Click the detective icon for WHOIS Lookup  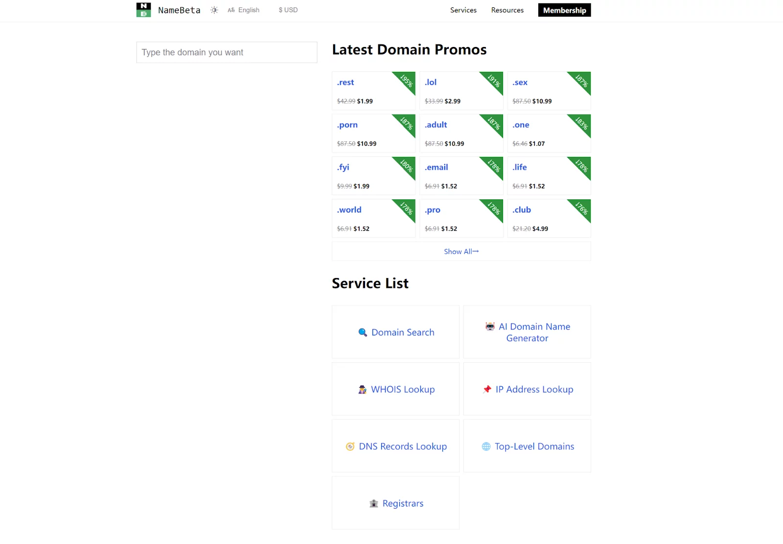click(362, 390)
